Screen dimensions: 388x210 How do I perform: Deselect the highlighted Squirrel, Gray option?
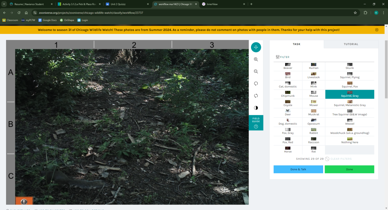tap(350, 94)
